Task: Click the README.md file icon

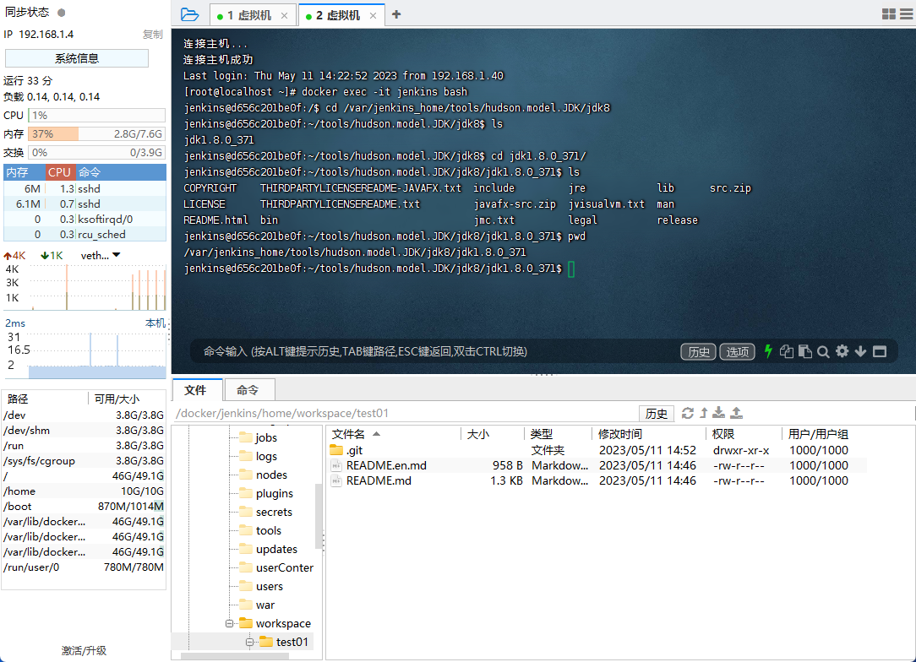Action: click(336, 480)
